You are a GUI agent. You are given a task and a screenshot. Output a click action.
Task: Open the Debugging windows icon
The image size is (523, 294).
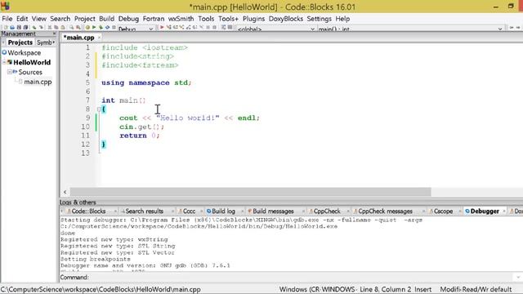pos(223,27)
